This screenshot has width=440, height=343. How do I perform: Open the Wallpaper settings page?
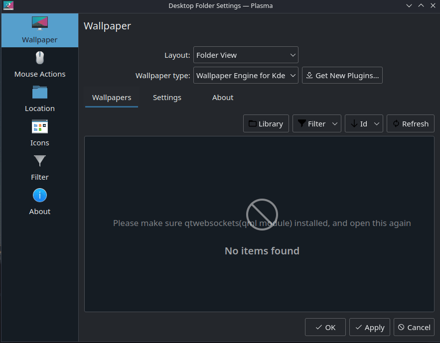click(x=39, y=30)
